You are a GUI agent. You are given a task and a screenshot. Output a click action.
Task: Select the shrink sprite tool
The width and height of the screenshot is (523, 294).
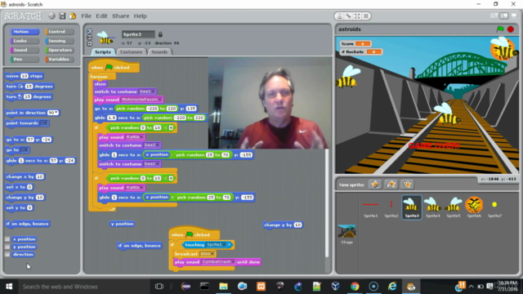(366, 16)
